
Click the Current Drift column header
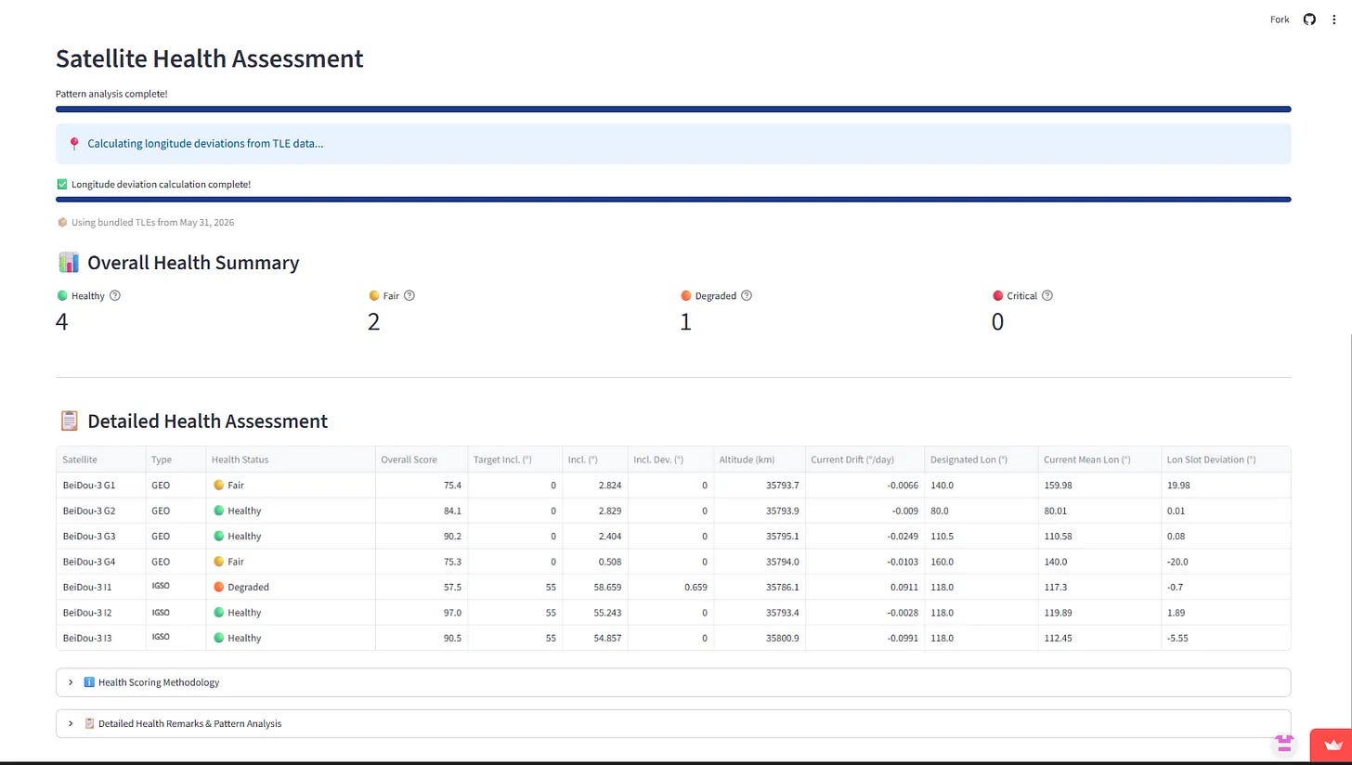(x=864, y=460)
